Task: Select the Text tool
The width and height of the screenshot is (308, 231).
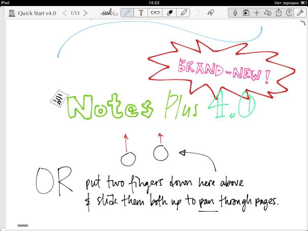Action: point(141,13)
